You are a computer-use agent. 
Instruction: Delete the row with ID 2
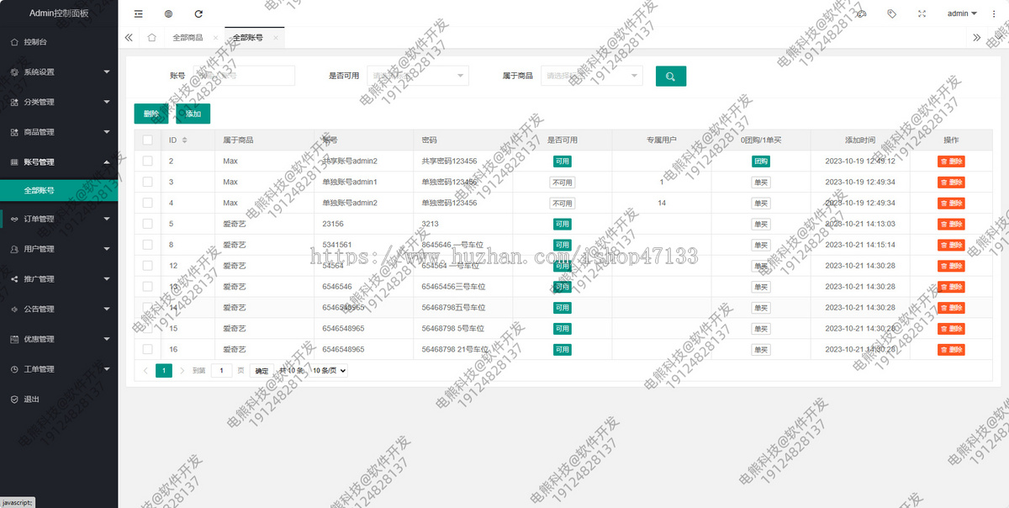tap(951, 161)
